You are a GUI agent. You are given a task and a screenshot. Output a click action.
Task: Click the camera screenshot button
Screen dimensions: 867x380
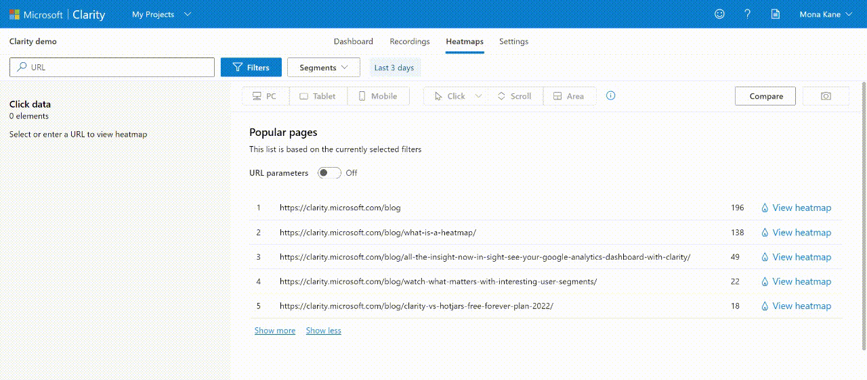coord(826,96)
